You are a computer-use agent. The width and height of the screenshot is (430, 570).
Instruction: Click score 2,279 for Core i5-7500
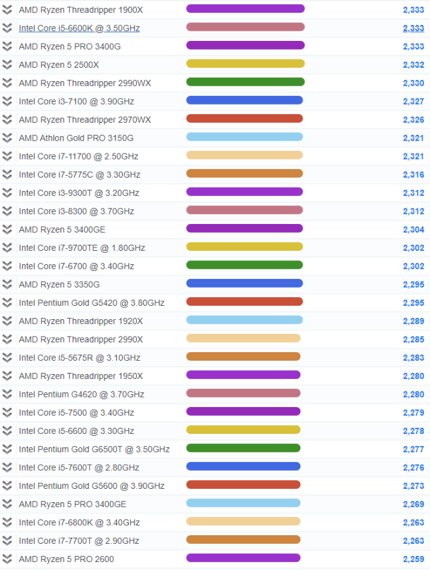click(x=413, y=412)
